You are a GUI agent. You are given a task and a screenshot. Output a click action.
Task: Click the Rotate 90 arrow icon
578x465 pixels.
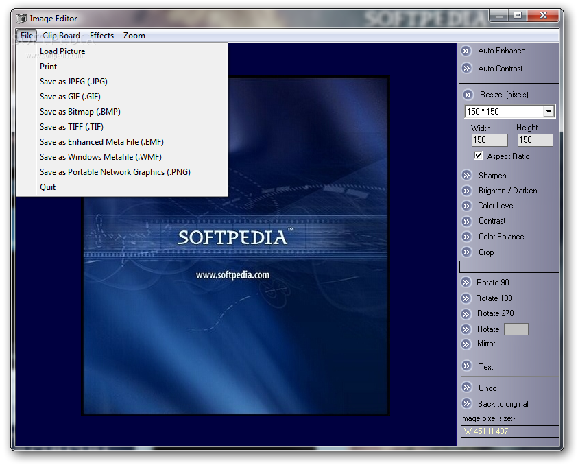click(466, 283)
